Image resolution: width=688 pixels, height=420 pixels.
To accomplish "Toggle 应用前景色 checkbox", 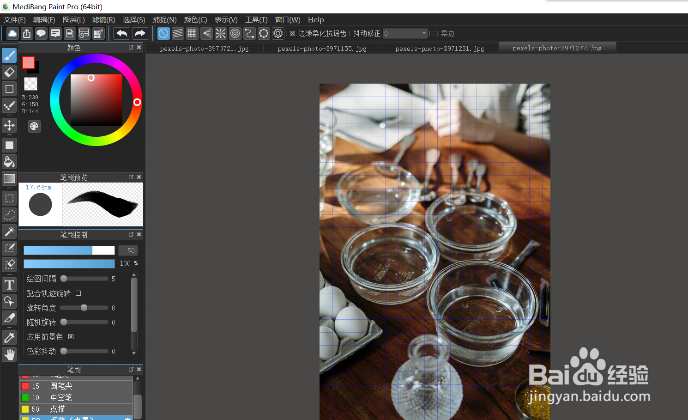I will tap(71, 337).
